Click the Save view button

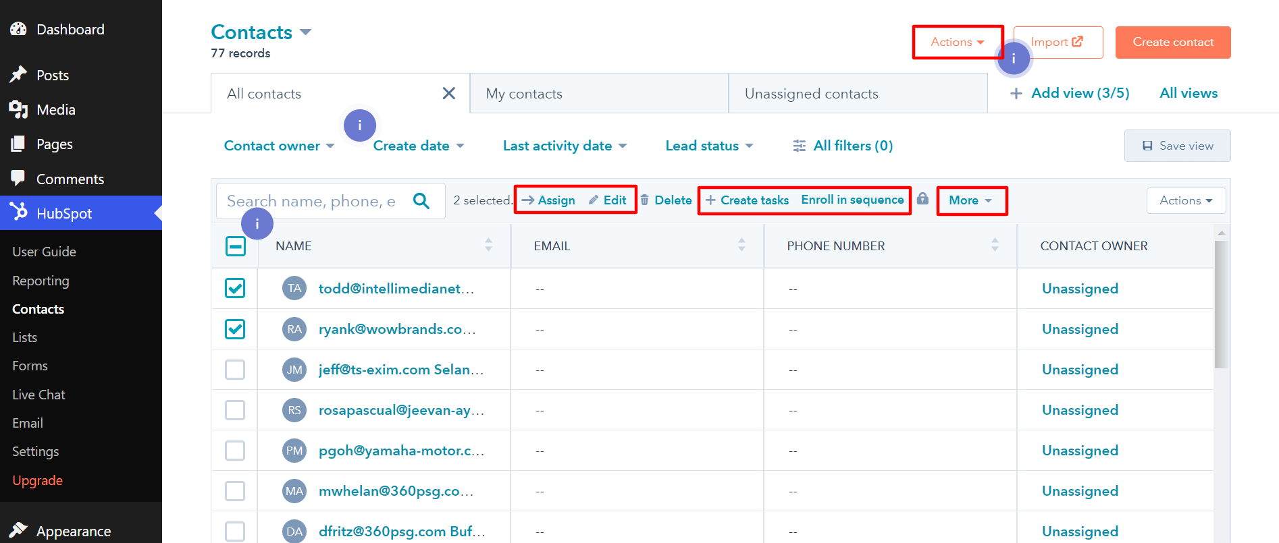[1177, 146]
